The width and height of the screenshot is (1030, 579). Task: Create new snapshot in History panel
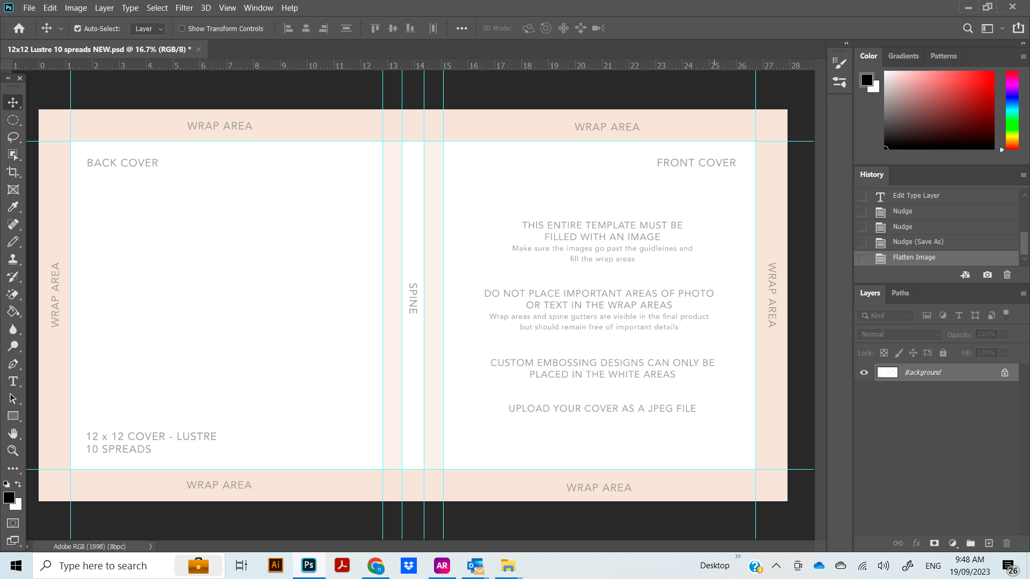(987, 274)
